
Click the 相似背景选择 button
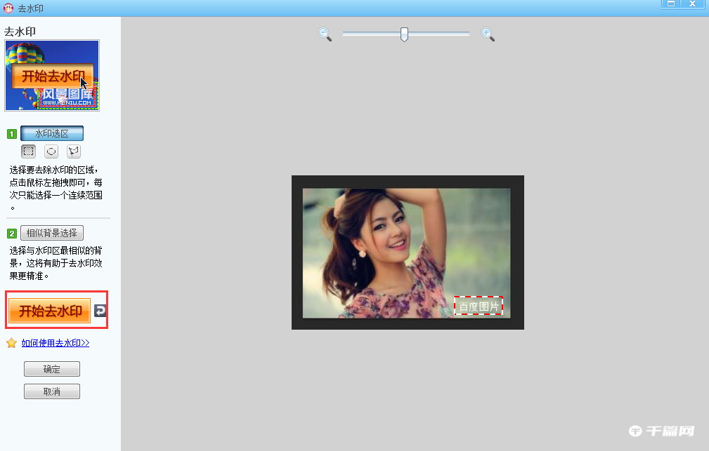[52, 233]
